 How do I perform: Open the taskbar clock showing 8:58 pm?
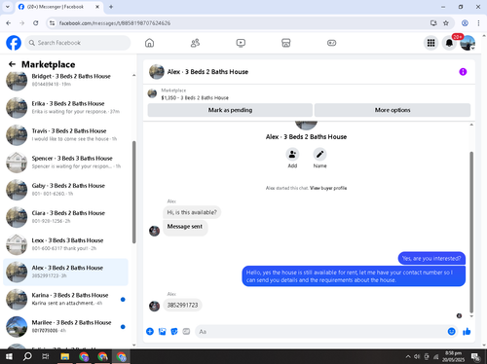(453, 356)
